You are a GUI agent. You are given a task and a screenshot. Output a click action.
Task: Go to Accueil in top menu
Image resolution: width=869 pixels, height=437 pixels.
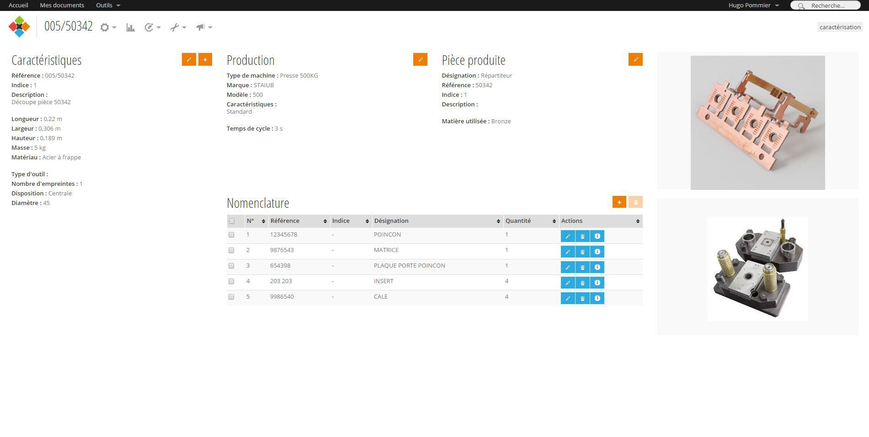click(18, 5)
